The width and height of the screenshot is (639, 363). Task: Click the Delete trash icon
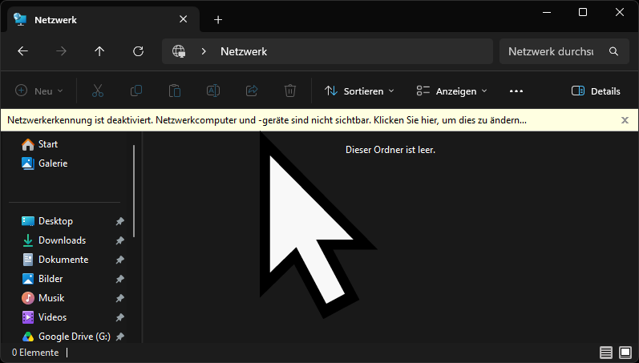tap(290, 91)
